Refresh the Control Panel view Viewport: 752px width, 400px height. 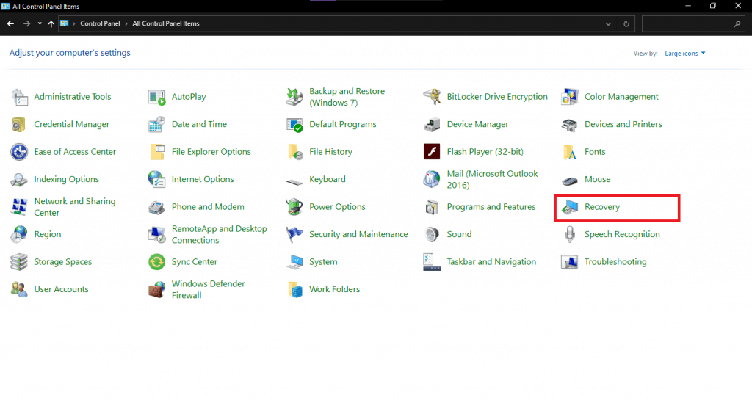(x=626, y=24)
